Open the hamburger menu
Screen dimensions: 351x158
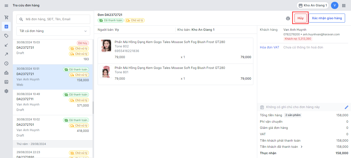[6, 5]
